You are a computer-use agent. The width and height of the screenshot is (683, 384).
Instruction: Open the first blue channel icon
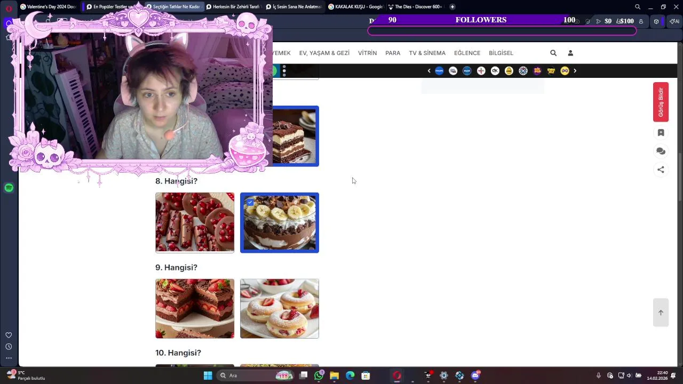pos(439,71)
